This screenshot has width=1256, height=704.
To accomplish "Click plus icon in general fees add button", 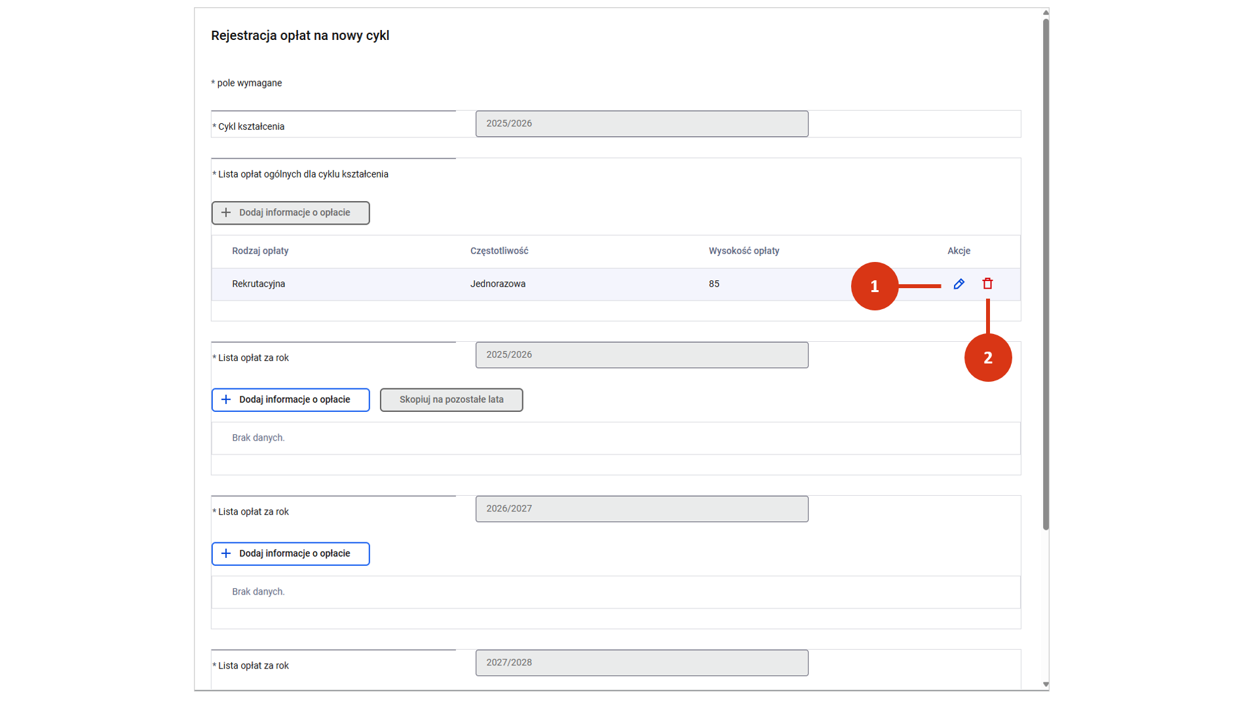I will pos(226,213).
